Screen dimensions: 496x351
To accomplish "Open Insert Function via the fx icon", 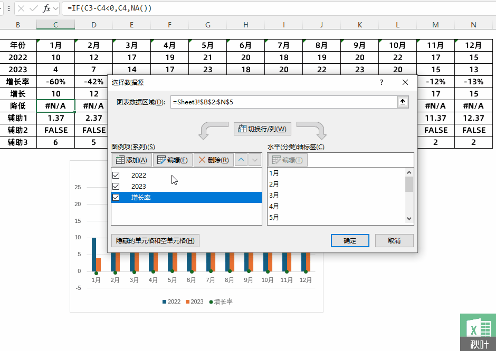I will pyautogui.click(x=46, y=8).
